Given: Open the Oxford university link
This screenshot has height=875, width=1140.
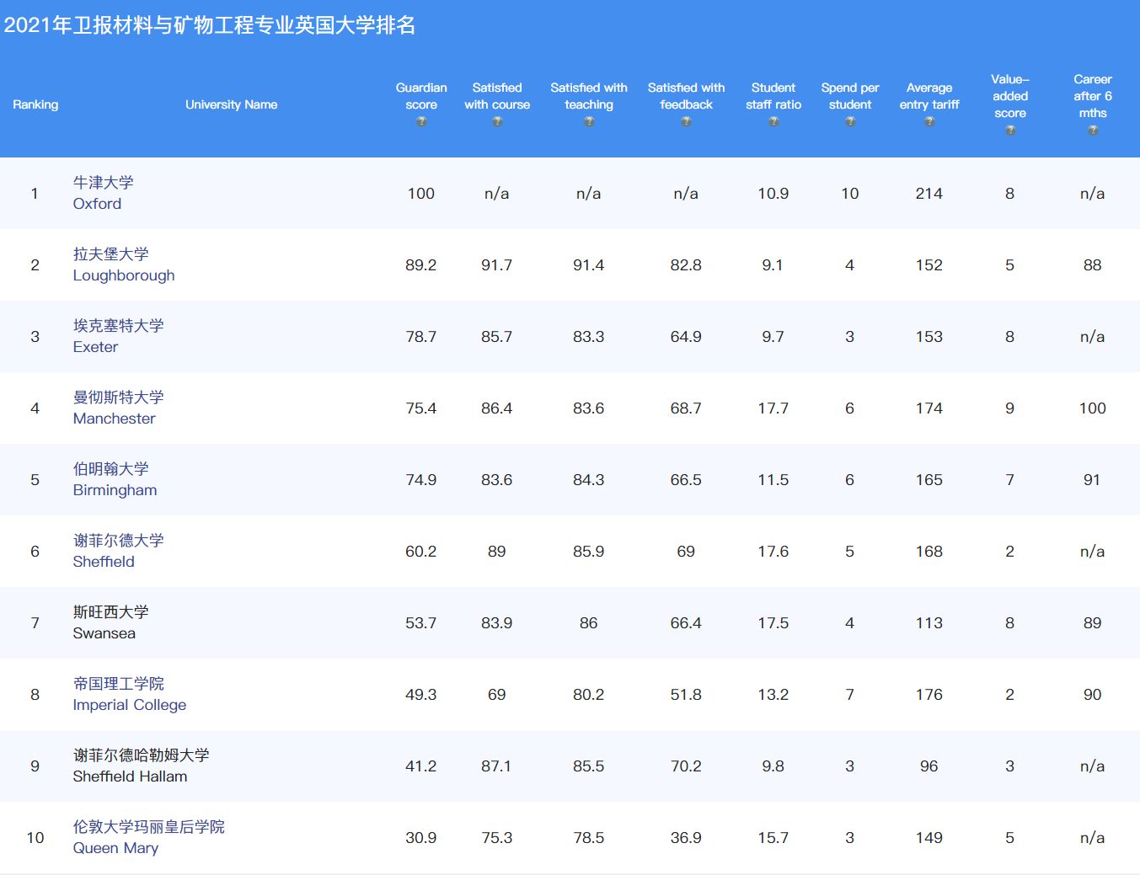Looking at the screenshot, I should click(x=103, y=193).
